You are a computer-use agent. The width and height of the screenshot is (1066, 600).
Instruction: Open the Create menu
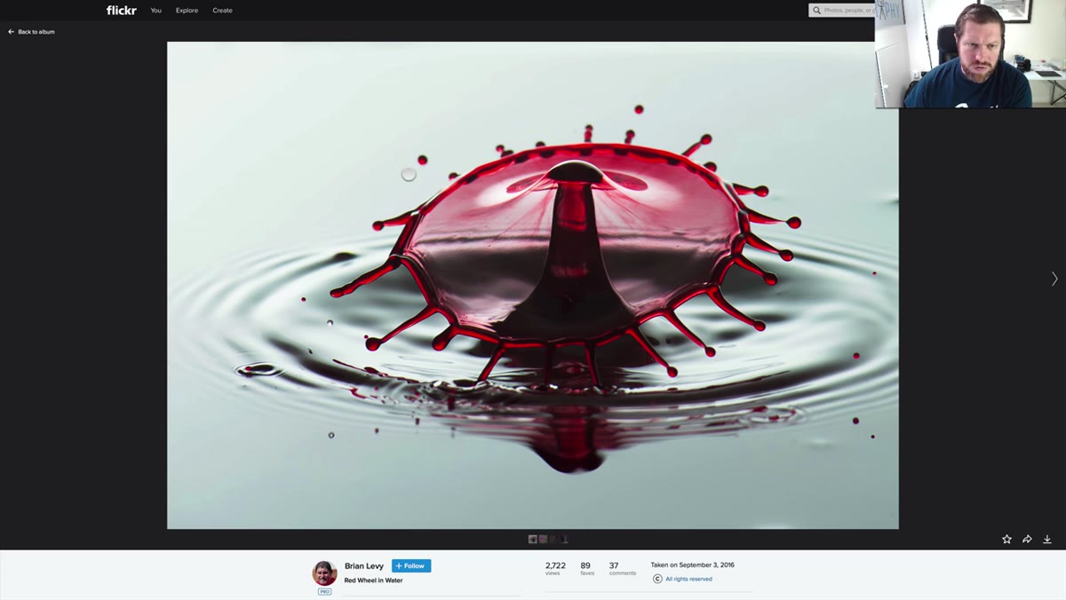point(222,11)
